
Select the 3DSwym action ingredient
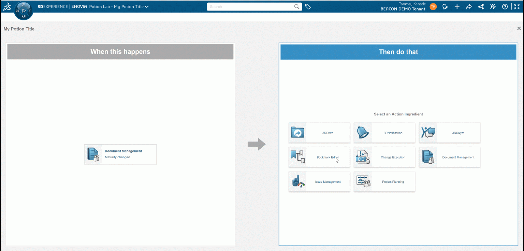pos(450,133)
